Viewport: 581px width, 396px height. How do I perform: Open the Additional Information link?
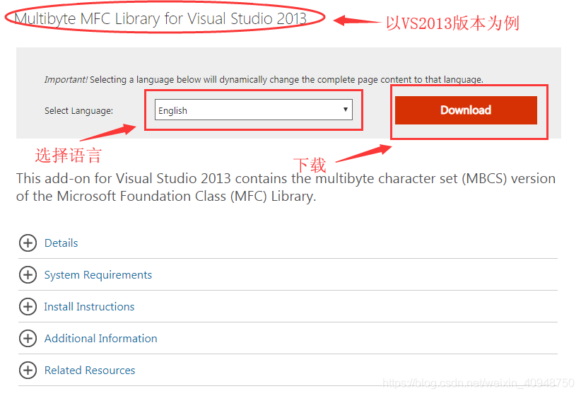[x=101, y=339]
